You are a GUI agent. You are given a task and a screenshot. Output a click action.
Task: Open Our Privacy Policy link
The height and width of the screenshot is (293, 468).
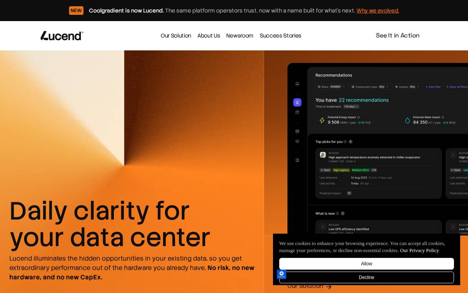420,250
